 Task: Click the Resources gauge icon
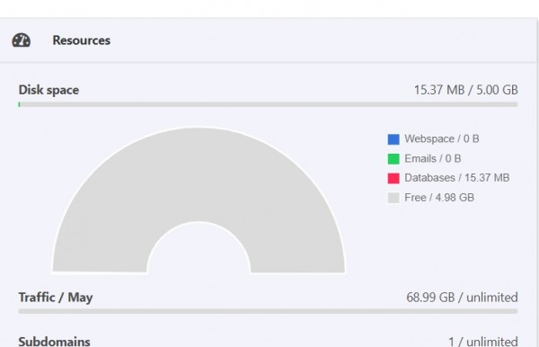point(22,40)
